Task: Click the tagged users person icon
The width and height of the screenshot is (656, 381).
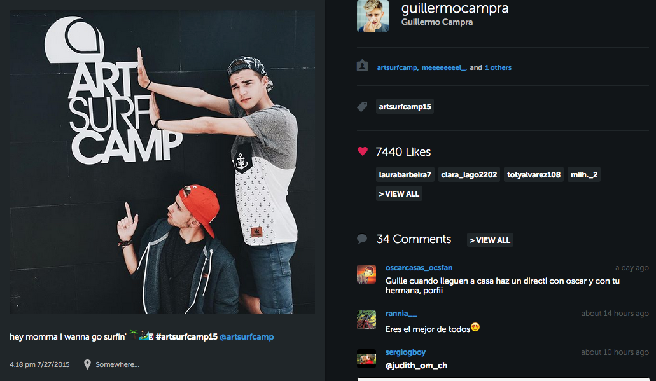Action: pyautogui.click(x=362, y=66)
